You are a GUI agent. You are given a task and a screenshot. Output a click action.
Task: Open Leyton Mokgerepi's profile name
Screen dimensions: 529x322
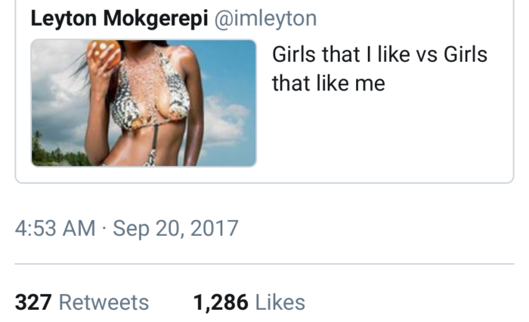point(119,18)
